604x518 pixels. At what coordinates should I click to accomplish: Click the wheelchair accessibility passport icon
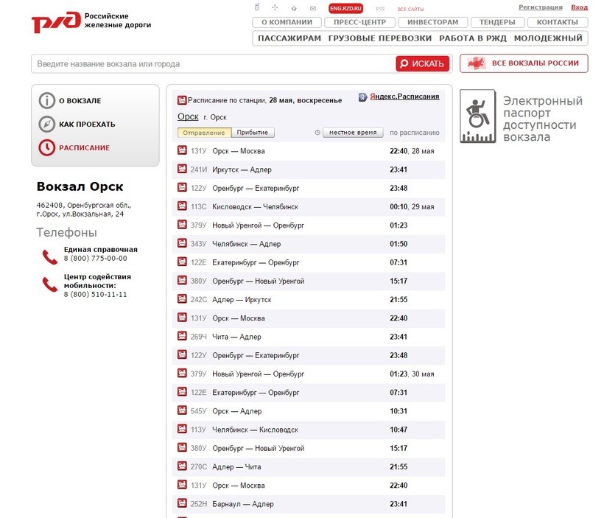pos(477,116)
